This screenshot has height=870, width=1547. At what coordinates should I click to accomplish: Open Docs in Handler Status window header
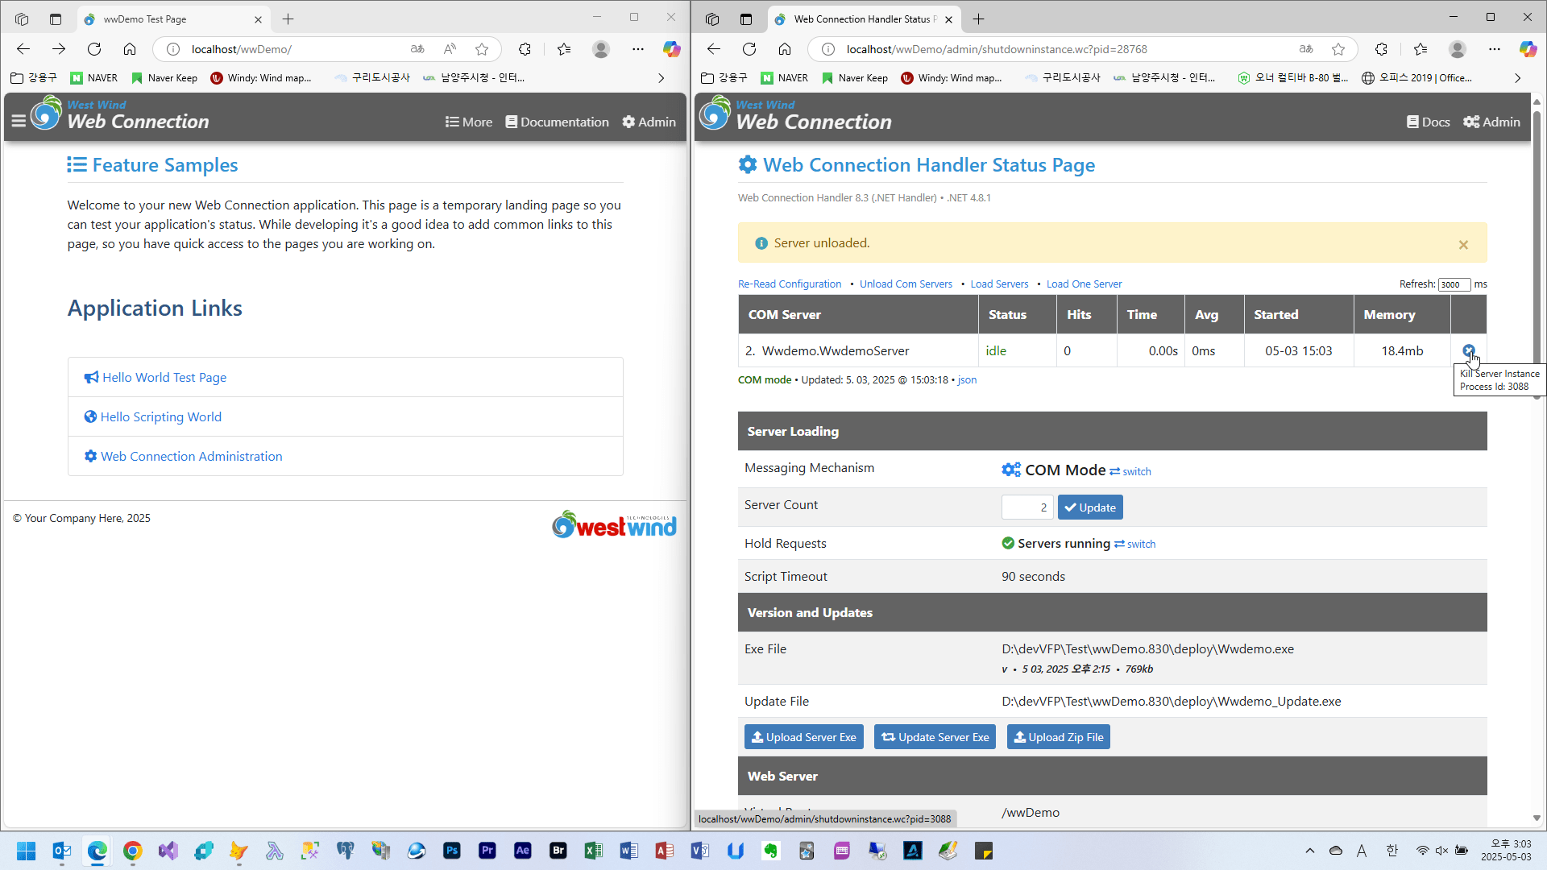[x=1428, y=122]
